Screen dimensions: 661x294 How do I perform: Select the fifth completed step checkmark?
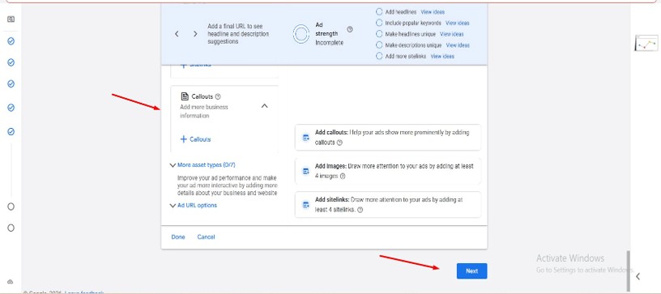pos(11,132)
